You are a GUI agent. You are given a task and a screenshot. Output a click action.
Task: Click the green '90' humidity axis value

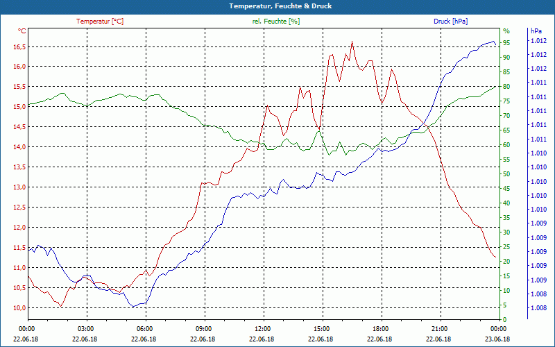coord(506,58)
